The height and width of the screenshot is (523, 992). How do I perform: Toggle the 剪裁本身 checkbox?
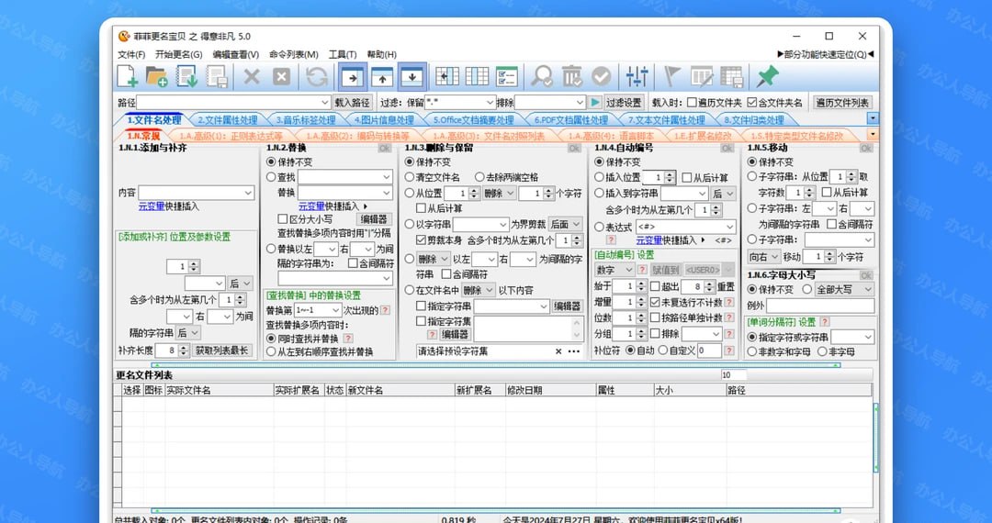point(421,240)
